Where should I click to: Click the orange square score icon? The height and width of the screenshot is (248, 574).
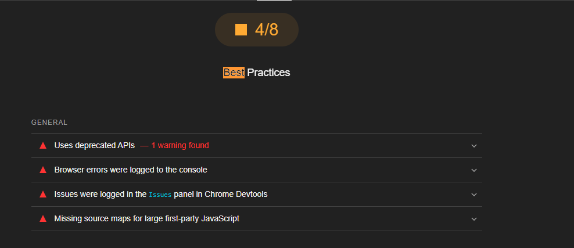click(x=241, y=30)
